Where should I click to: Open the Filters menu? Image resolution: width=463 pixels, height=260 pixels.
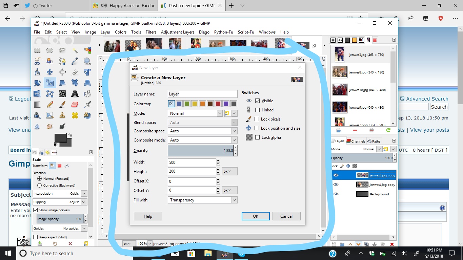151,32
